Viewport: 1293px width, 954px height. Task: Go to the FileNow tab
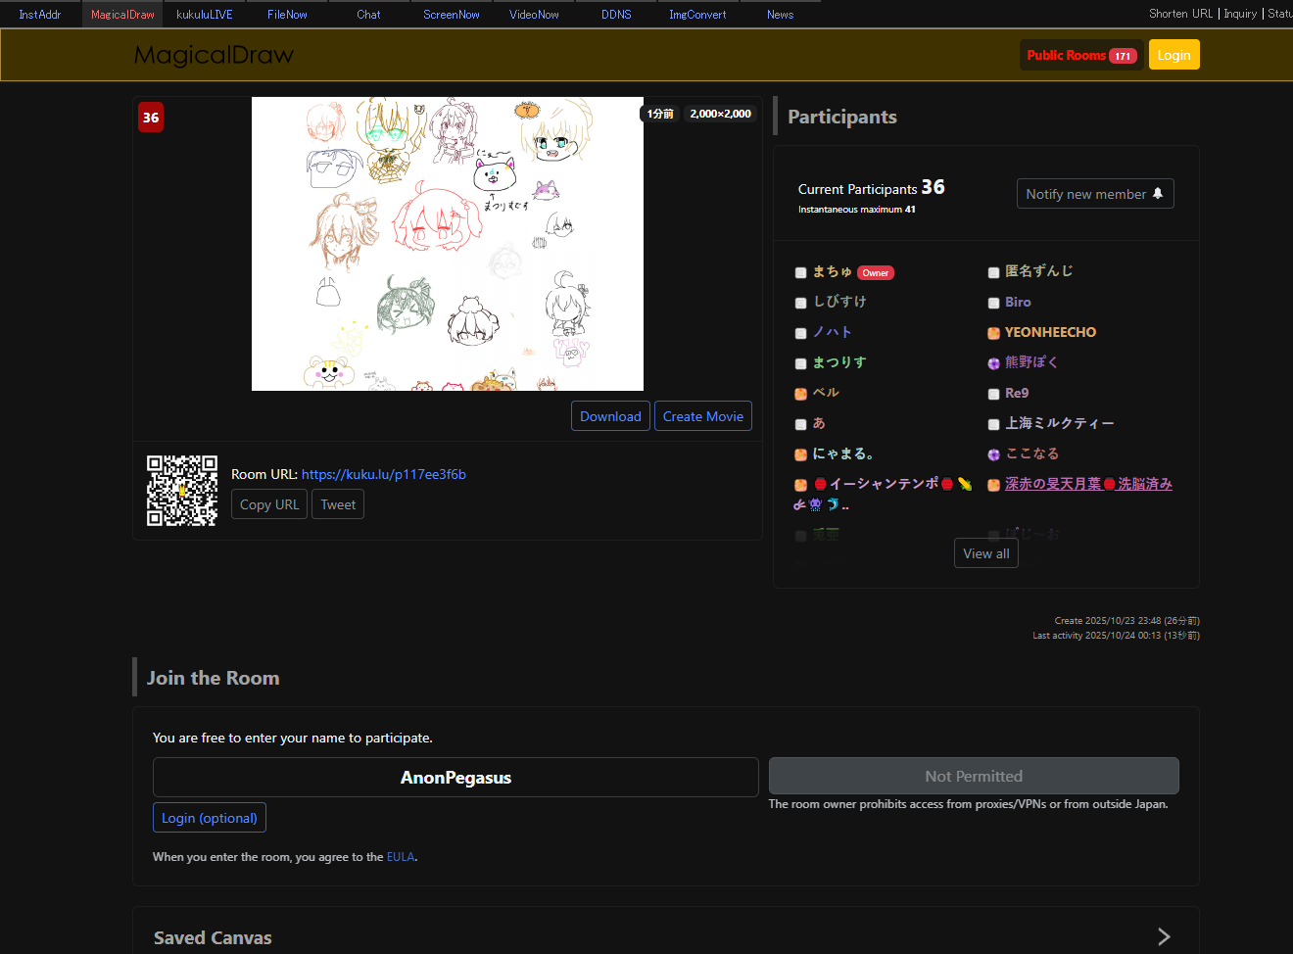(x=287, y=15)
